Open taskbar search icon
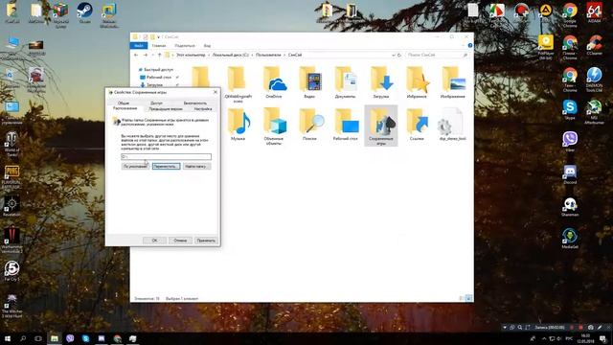Viewport: 613px width, 345px height. (23, 338)
